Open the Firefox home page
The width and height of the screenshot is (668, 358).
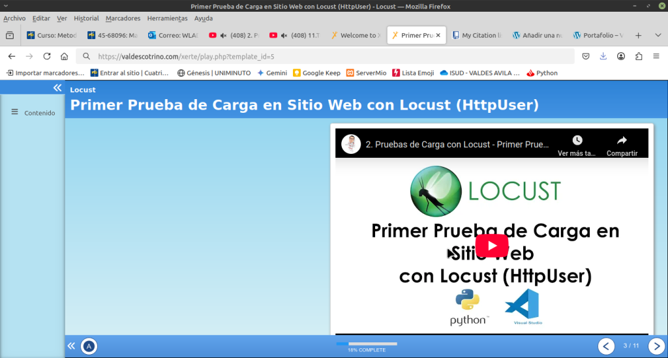coord(65,56)
